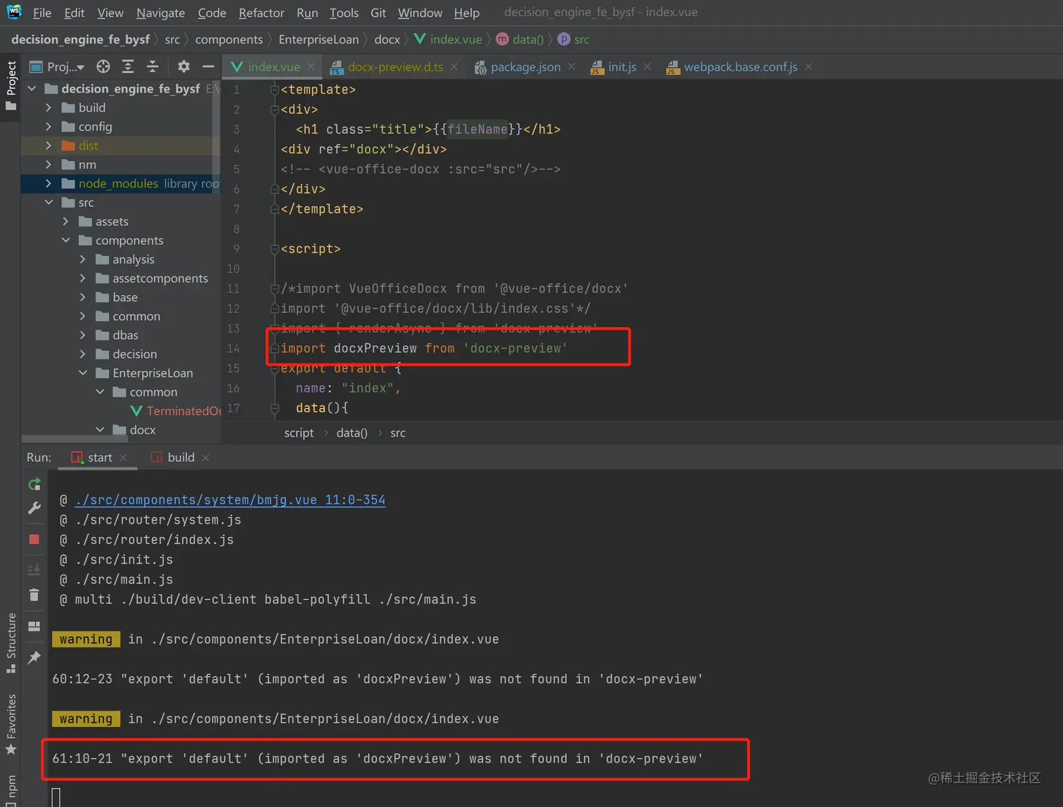Switch to the webpack.base.conf.js tab
The width and height of the screenshot is (1063, 807).
[x=740, y=67]
